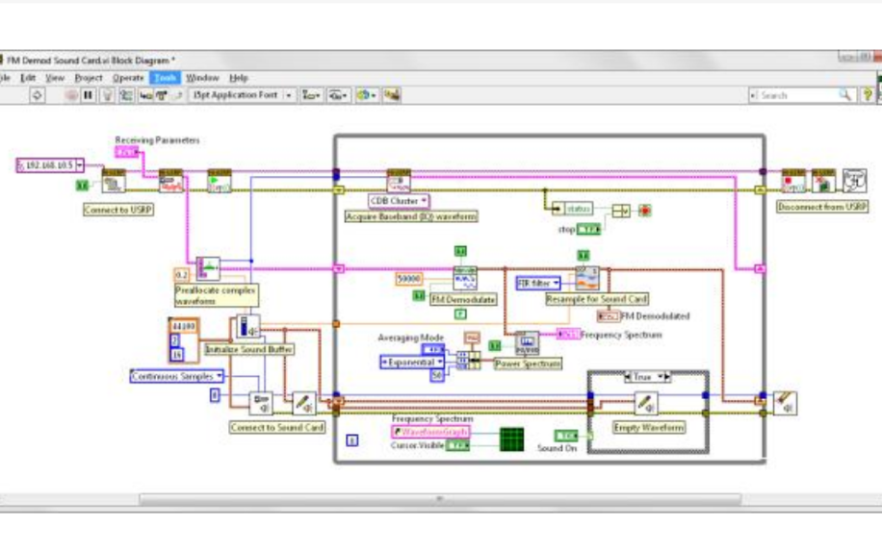This screenshot has height=551, width=882.
Task: Click the 50000 numeric constant
Action: 409,279
